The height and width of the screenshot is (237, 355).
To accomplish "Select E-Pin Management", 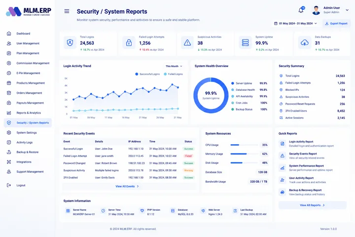I will pos(28,73).
